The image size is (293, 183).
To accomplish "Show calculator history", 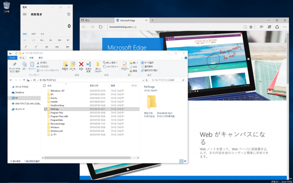I will point(69,14).
